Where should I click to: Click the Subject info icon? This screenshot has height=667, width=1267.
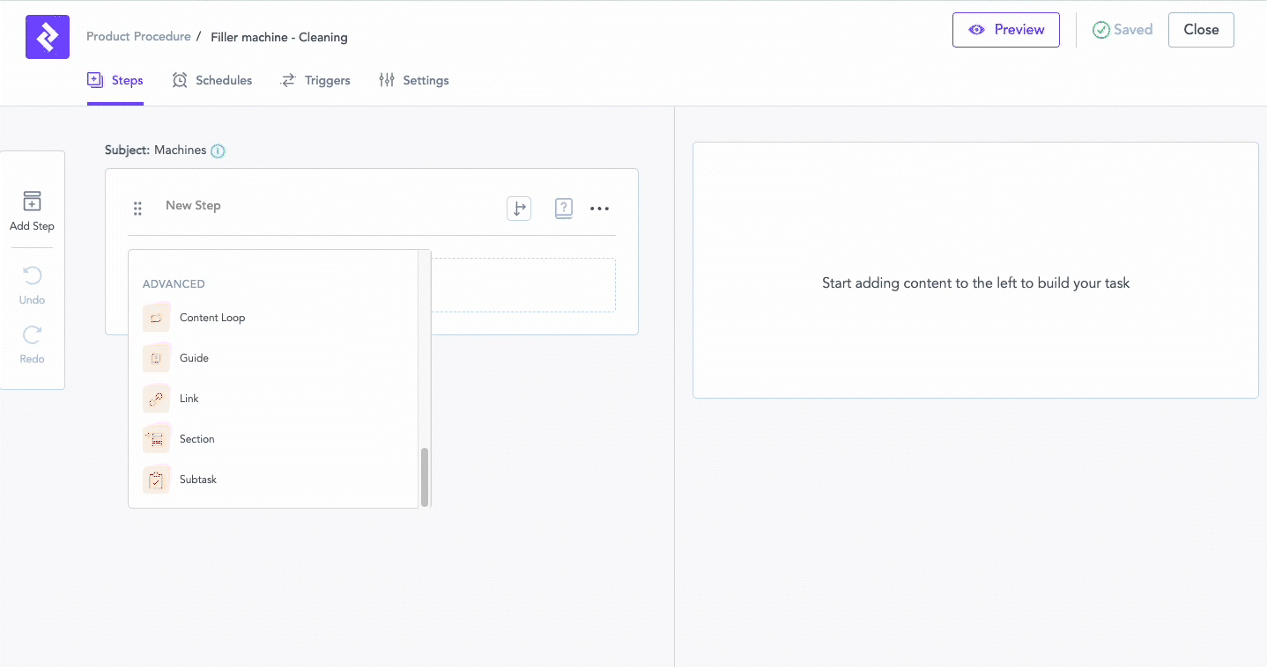point(218,150)
